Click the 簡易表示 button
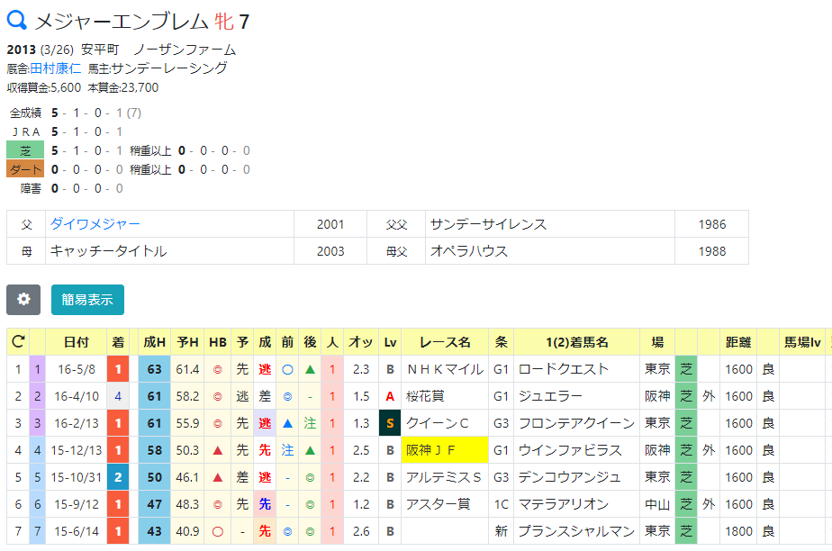The image size is (832, 551). tap(87, 300)
